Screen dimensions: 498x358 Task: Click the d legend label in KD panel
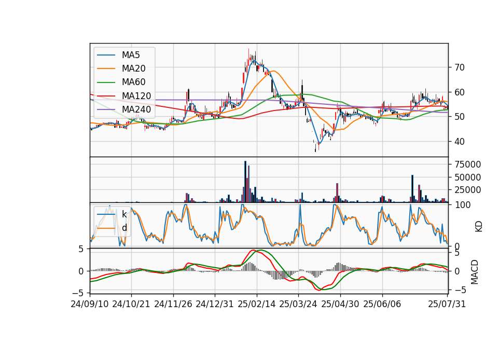[124, 228]
